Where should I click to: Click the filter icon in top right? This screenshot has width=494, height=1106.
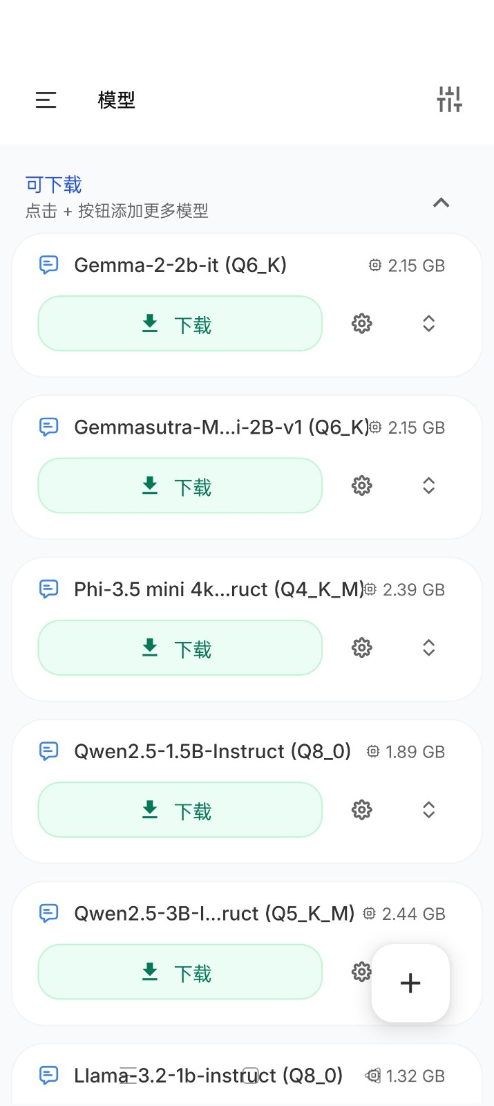pyautogui.click(x=449, y=99)
